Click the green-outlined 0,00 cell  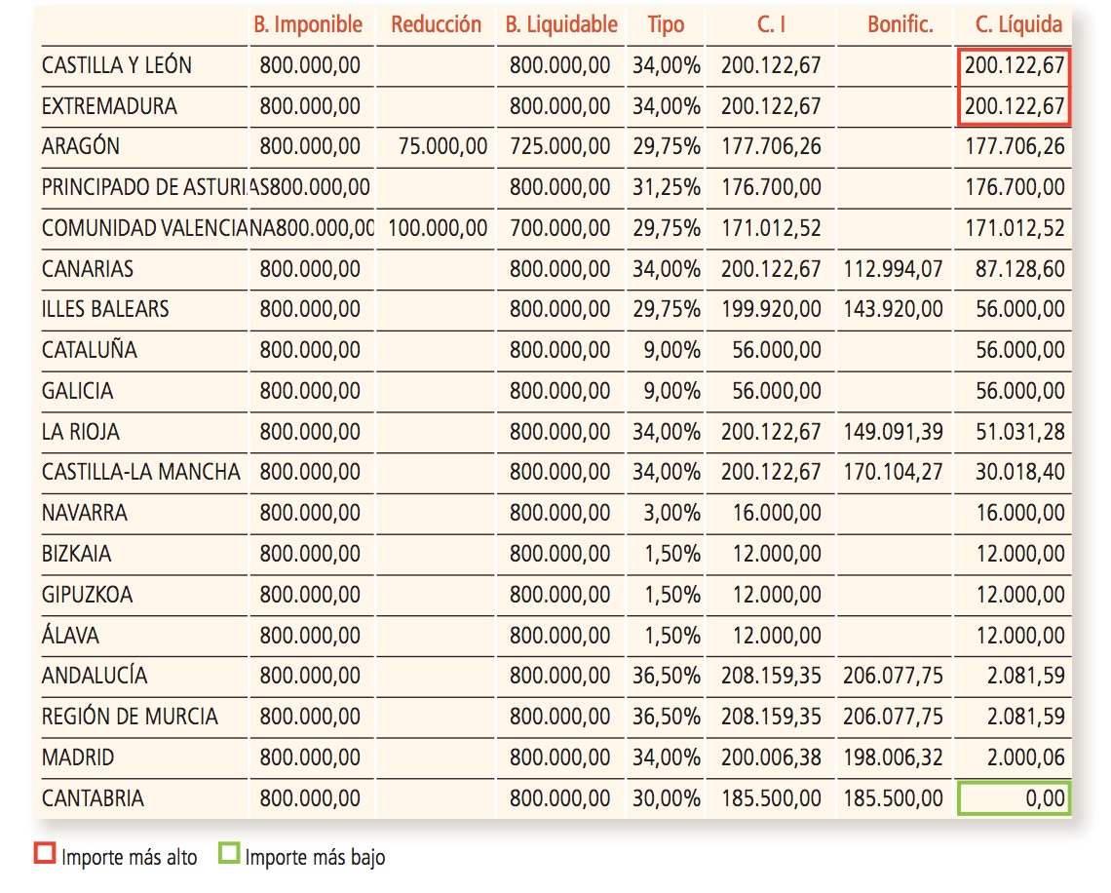click(x=1015, y=798)
